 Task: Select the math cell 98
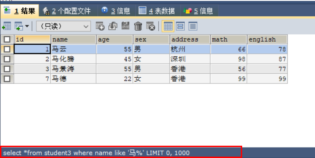[229, 59]
